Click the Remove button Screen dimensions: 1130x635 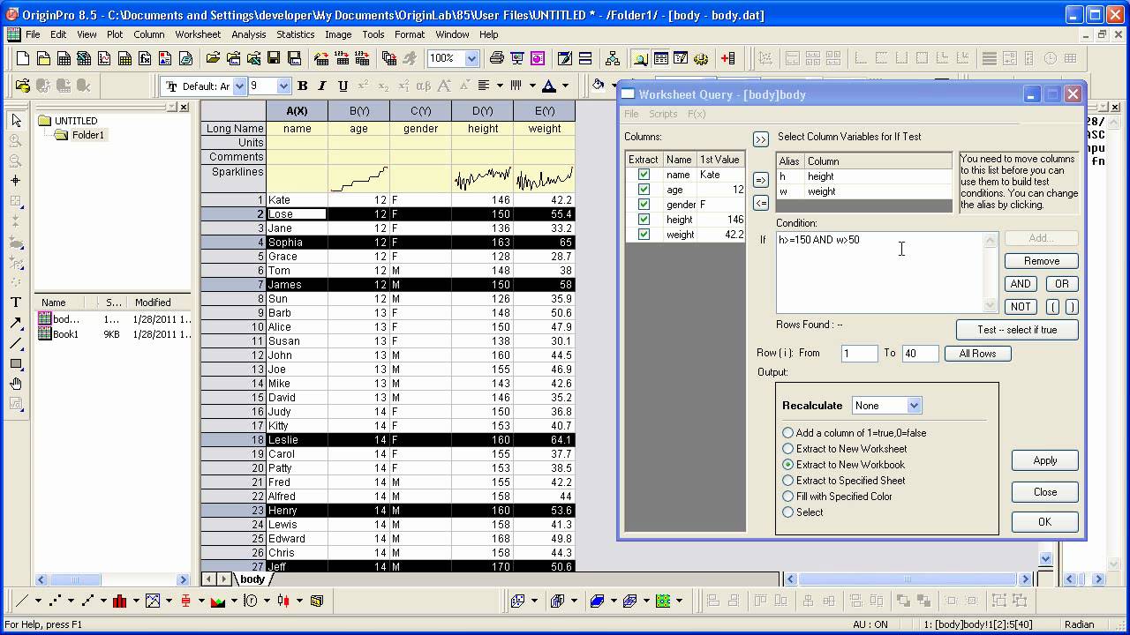1042,261
